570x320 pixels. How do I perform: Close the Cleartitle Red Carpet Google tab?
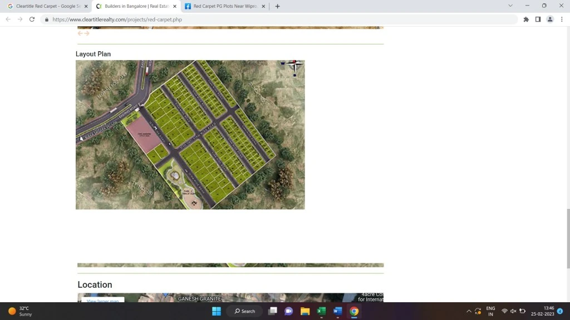coord(86,6)
